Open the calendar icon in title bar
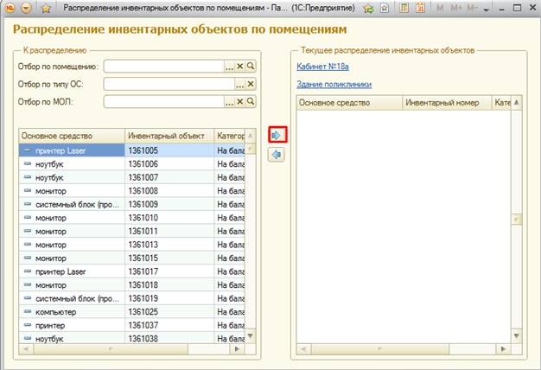 tap(422, 8)
